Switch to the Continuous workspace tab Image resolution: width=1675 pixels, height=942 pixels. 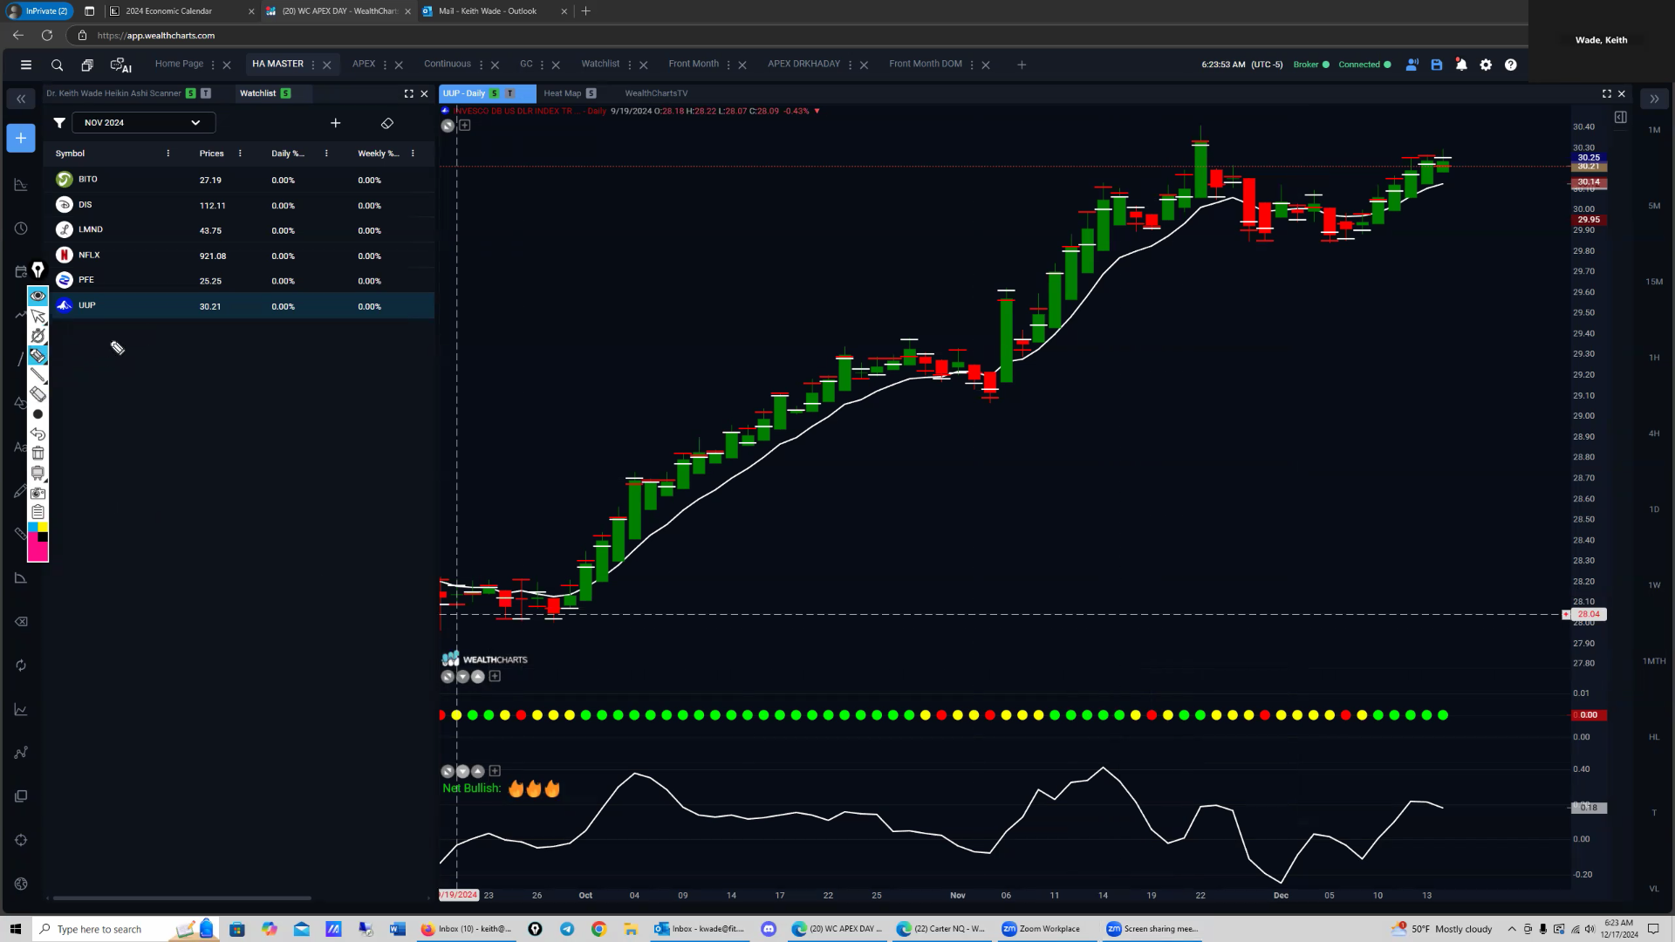click(x=448, y=64)
